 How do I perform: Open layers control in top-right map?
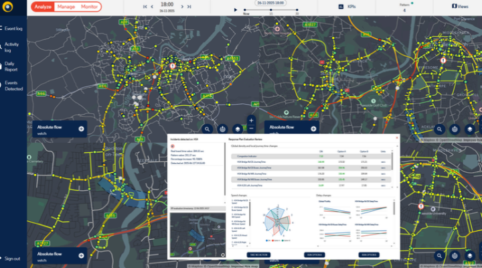469,129
